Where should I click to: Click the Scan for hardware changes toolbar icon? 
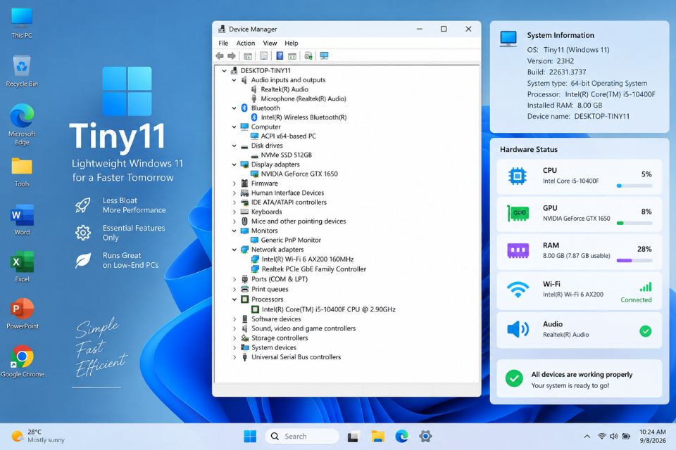tap(308, 56)
